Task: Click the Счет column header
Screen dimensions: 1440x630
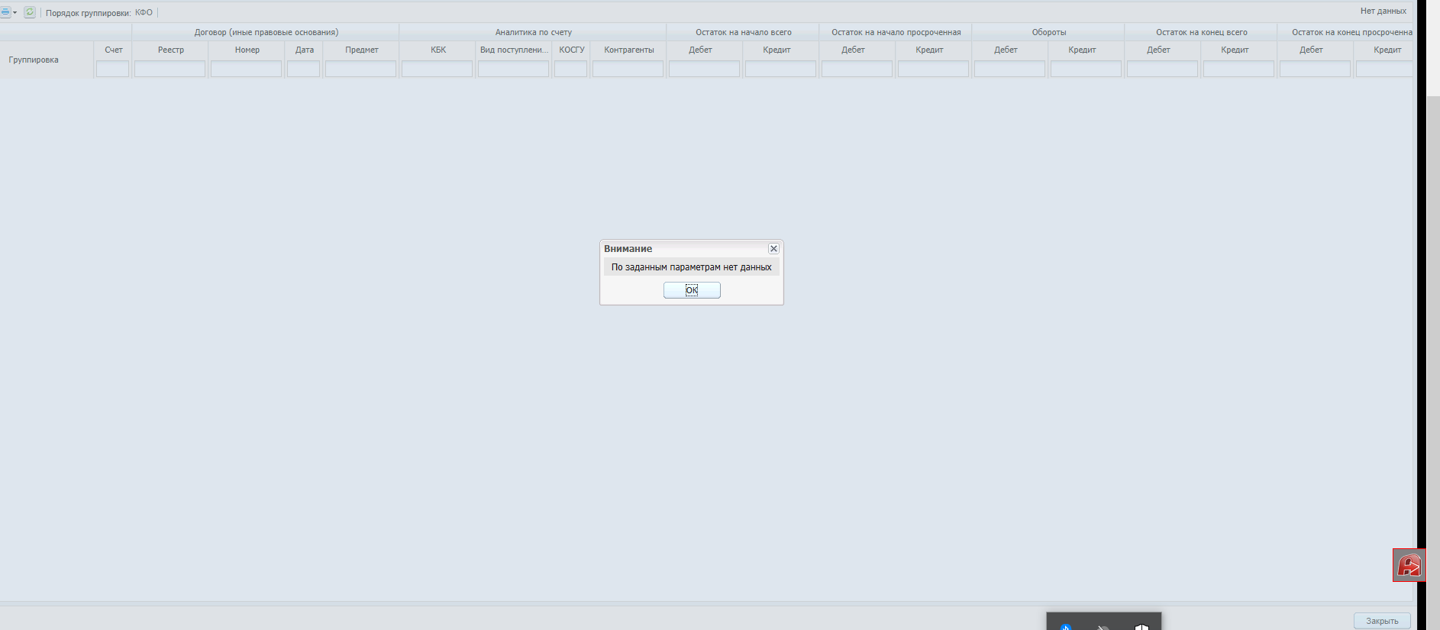Action: pos(114,50)
